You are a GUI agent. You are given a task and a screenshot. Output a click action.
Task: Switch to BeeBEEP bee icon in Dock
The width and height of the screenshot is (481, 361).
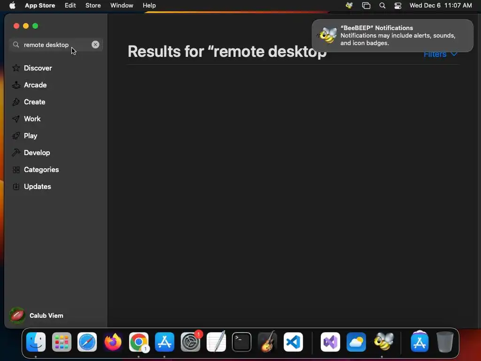pyautogui.click(x=383, y=341)
